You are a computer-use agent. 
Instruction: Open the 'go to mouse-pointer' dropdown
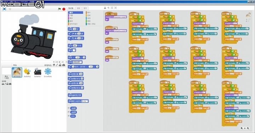[x=77, y=62]
